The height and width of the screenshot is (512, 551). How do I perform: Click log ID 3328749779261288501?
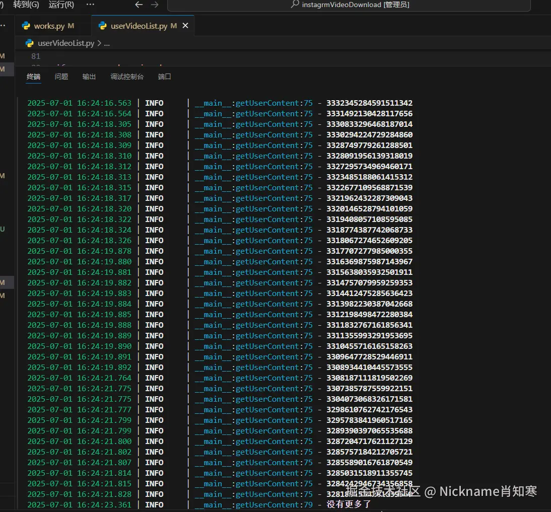coord(369,145)
